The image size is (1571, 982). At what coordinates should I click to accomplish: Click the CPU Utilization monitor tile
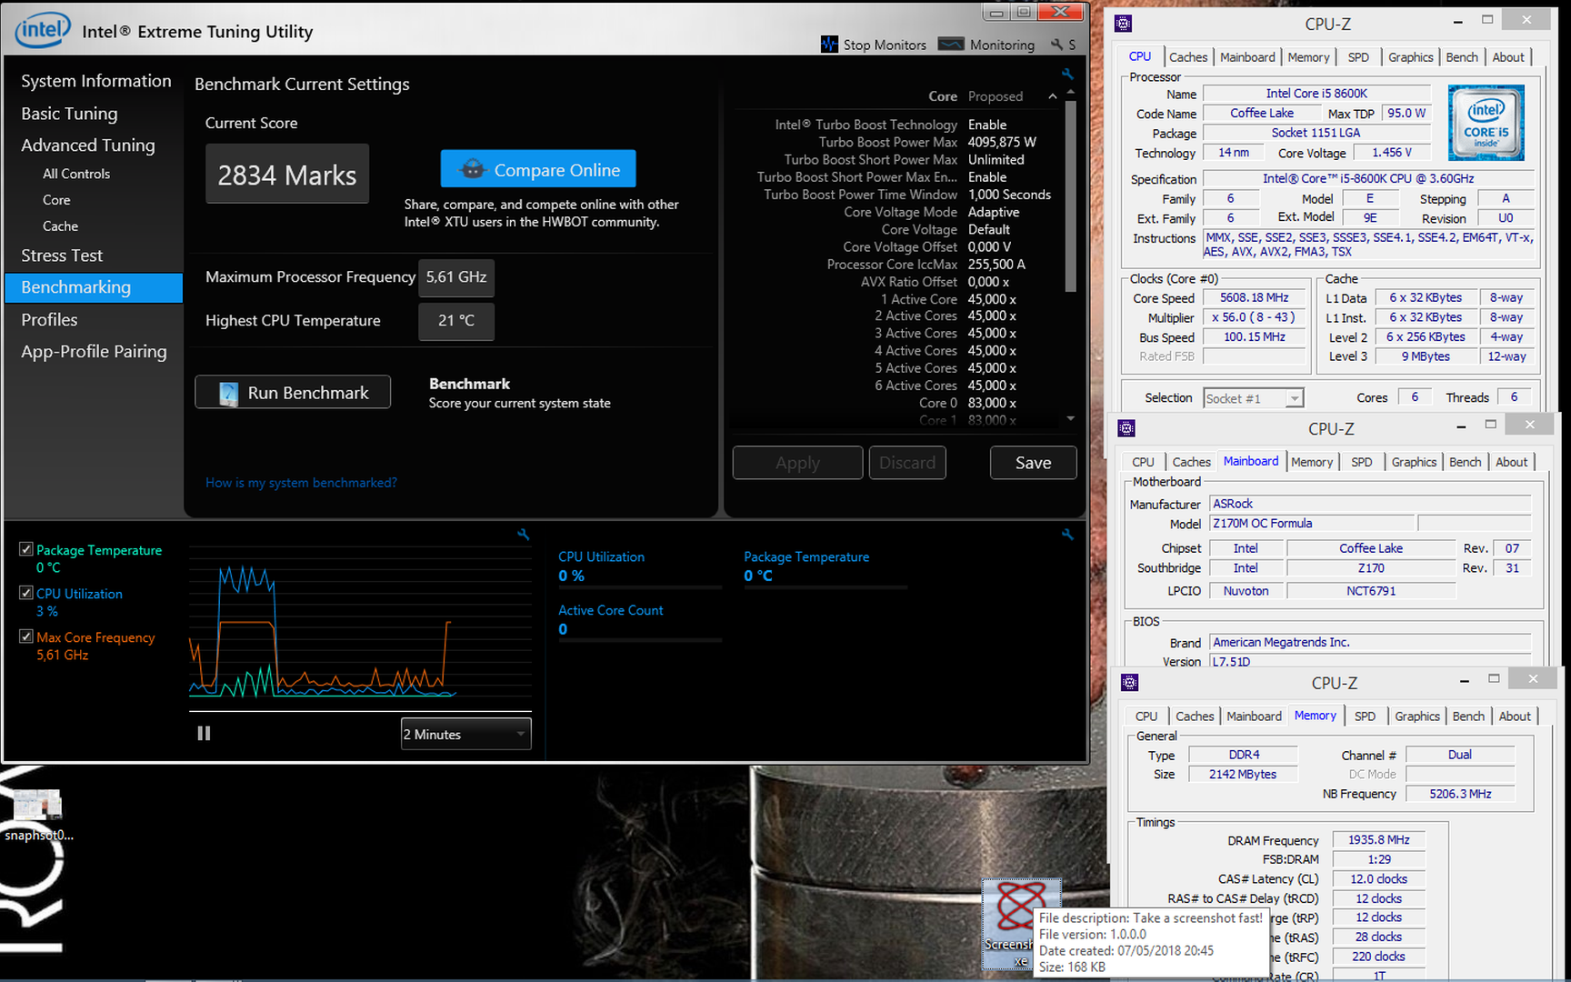coord(640,567)
